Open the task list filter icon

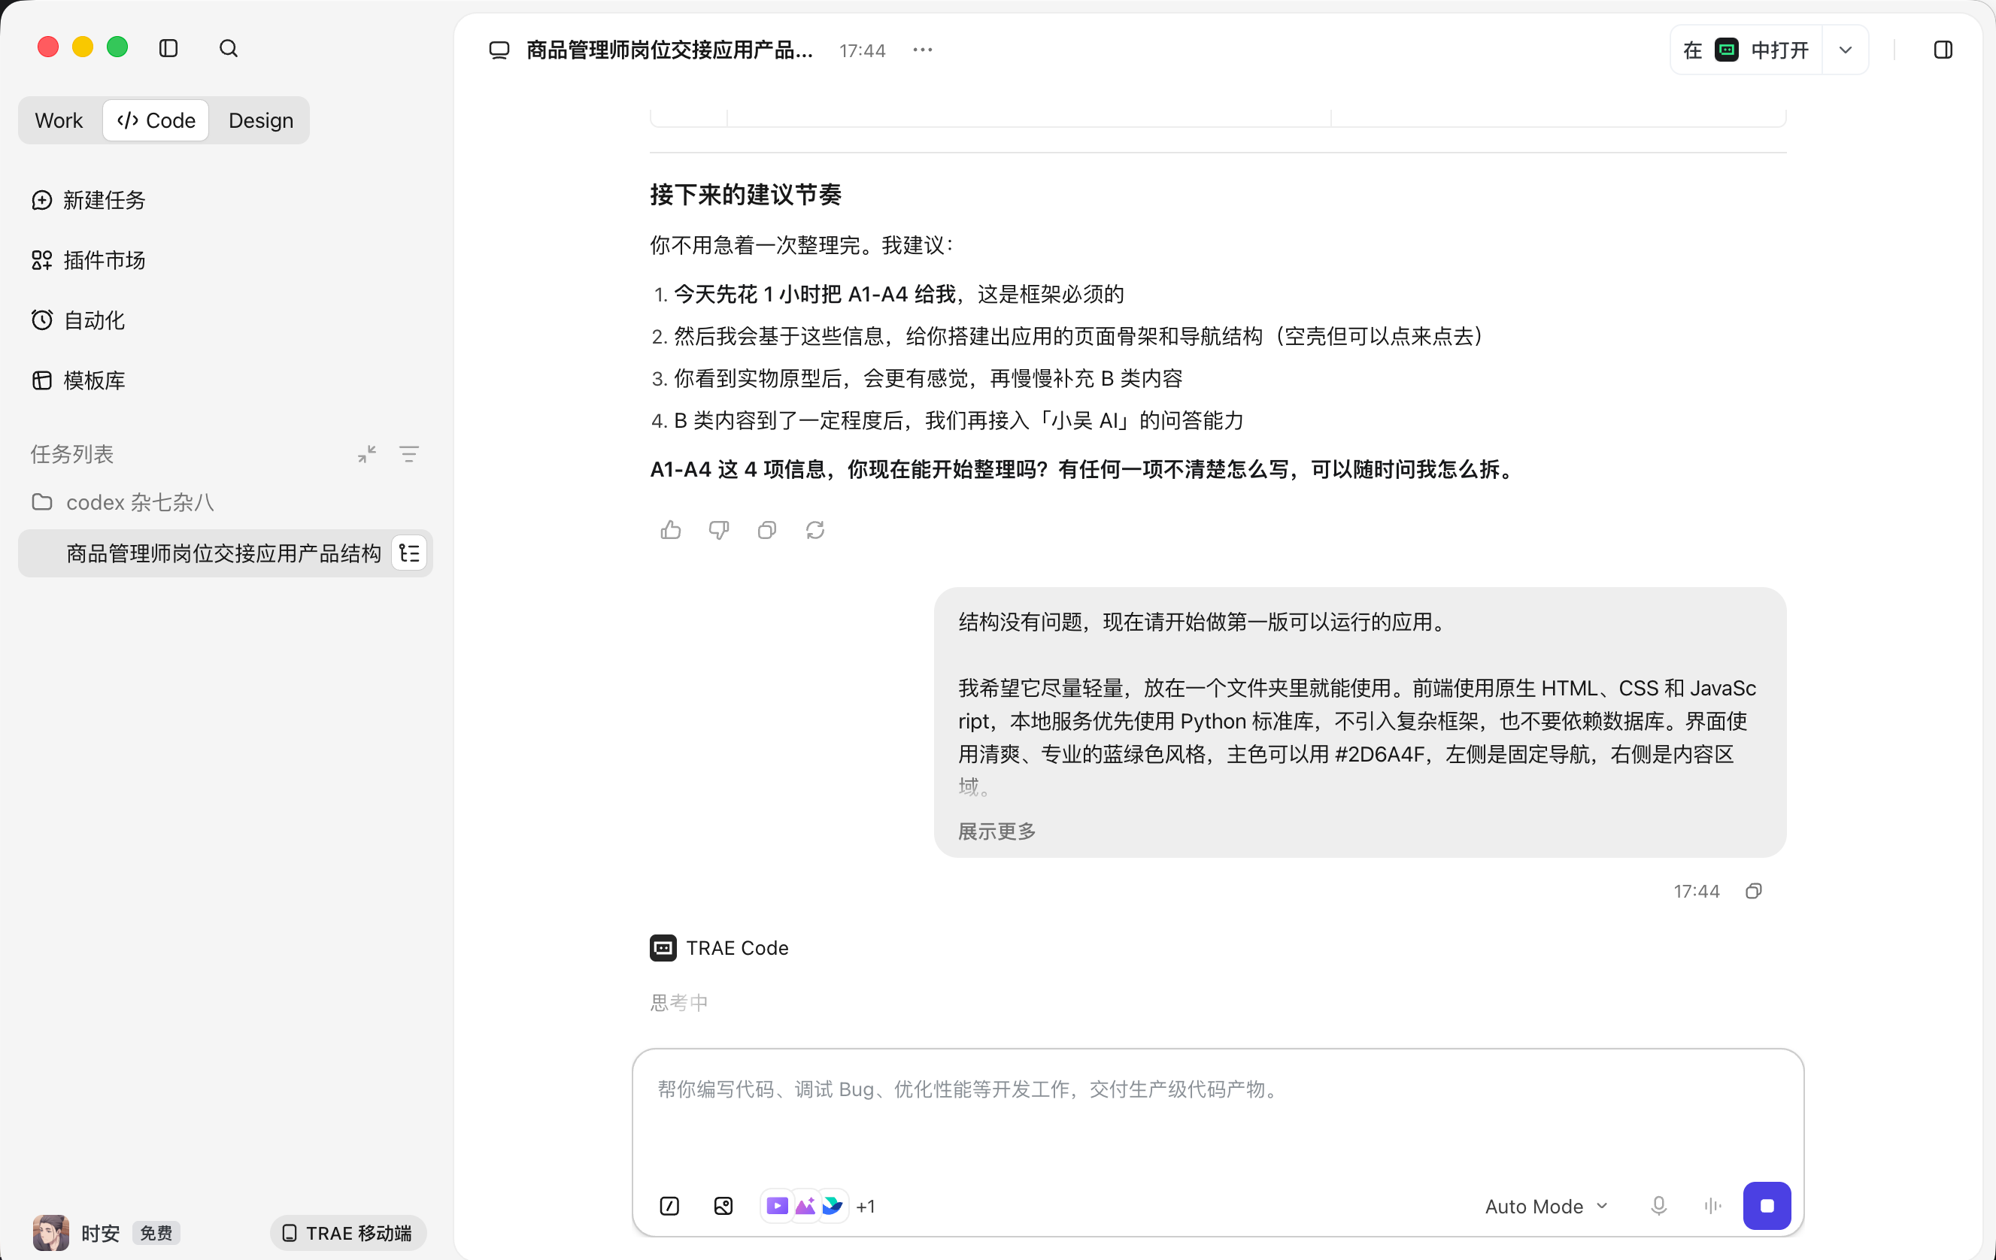(408, 454)
